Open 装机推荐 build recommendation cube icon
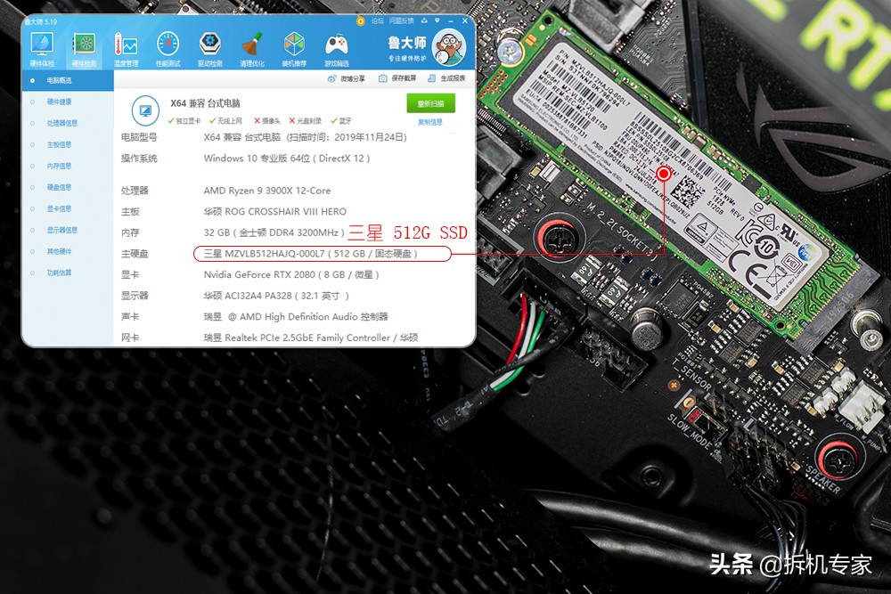Viewport: 891px width, 594px height. click(x=294, y=43)
